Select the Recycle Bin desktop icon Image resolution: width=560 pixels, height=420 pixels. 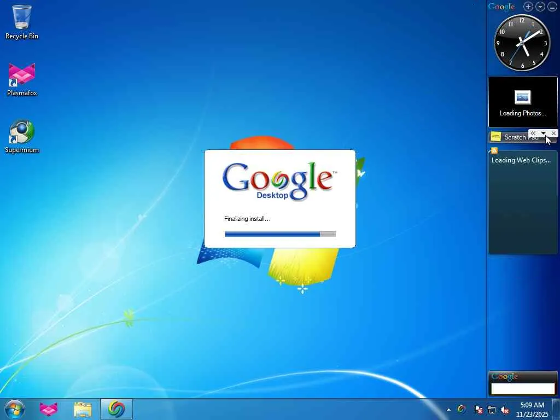pos(22,22)
